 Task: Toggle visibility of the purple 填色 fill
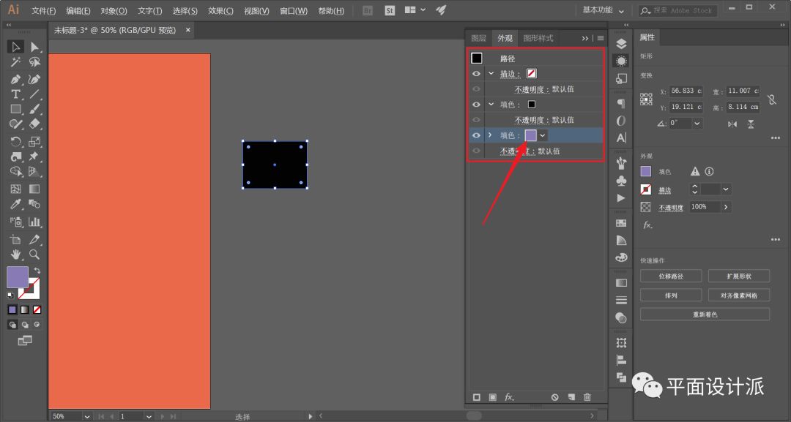(476, 135)
